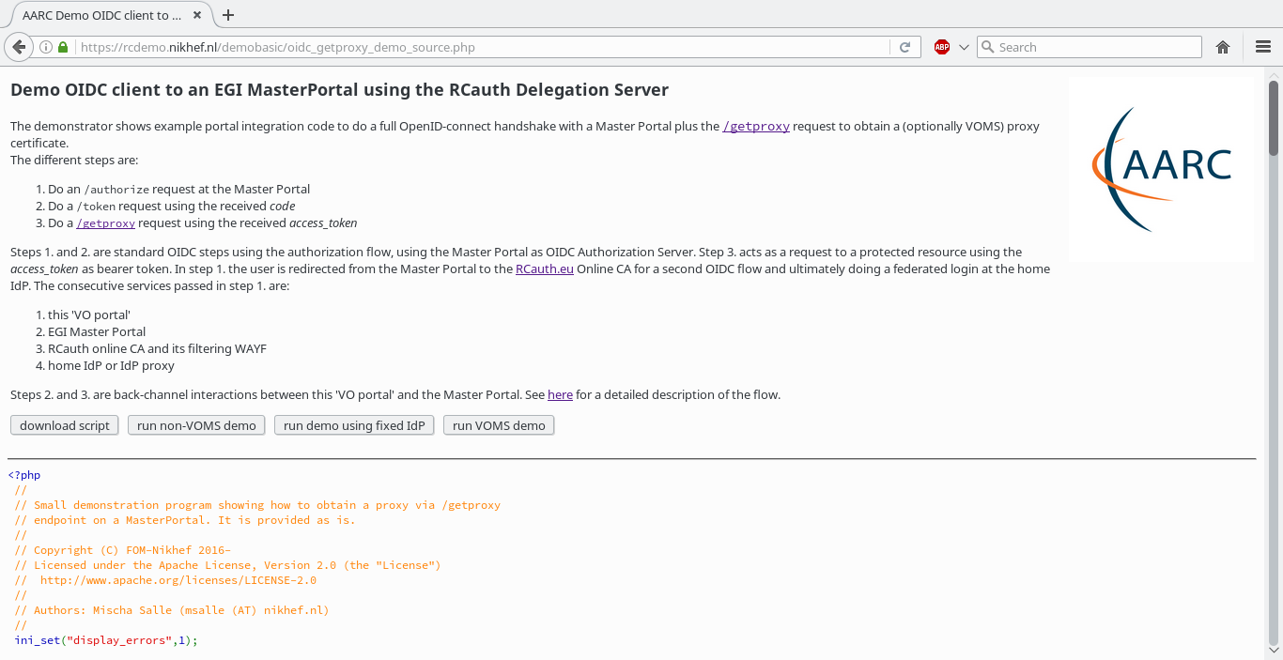The height and width of the screenshot is (660, 1283).
Task: Click the AARC logo image
Action: coord(1162,169)
